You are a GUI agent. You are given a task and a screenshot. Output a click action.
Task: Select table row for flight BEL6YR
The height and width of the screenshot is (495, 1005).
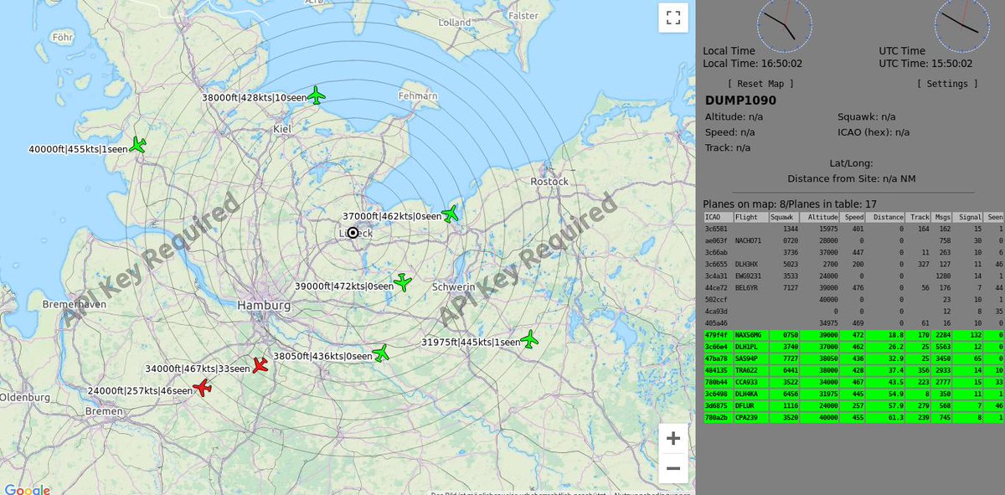tap(853, 287)
